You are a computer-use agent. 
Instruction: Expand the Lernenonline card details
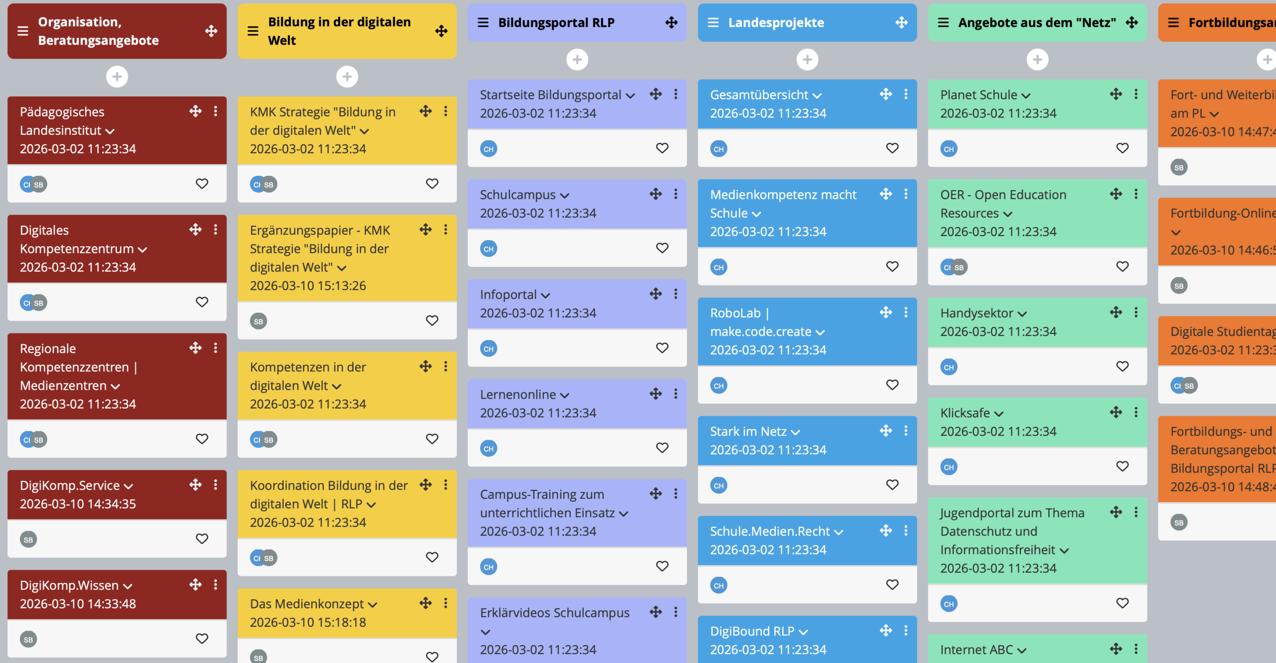pyautogui.click(x=564, y=395)
